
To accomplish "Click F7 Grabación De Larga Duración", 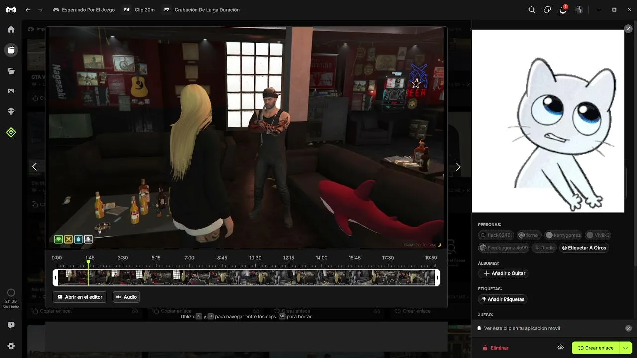I will pyautogui.click(x=202, y=10).
